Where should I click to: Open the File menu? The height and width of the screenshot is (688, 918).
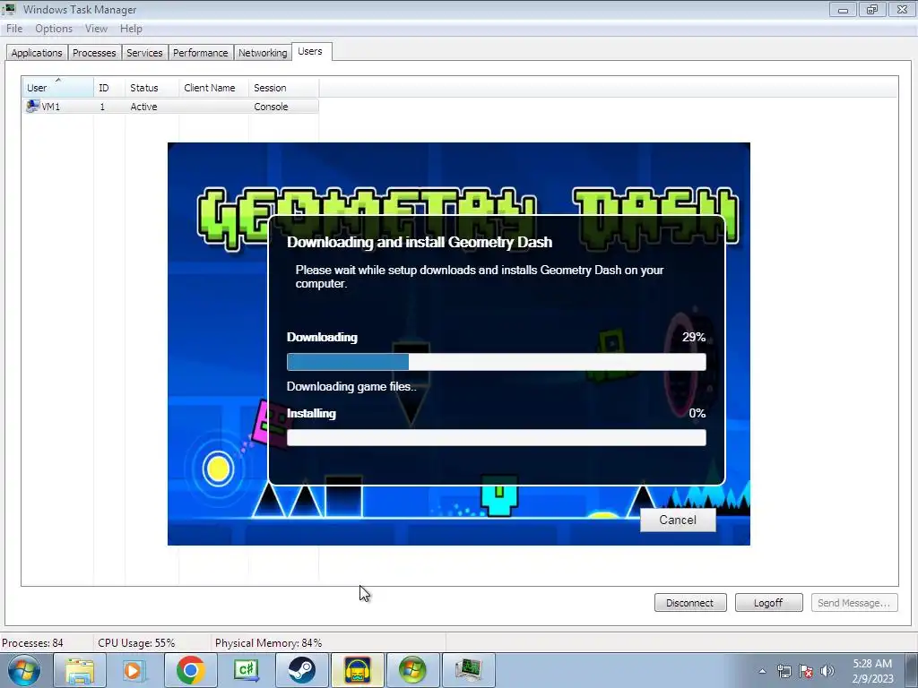click(x=14, y=29)
